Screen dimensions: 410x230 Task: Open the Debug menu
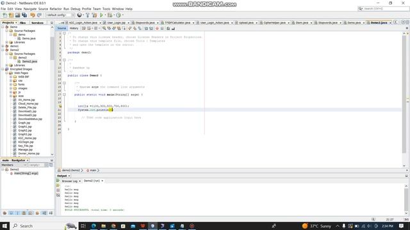[x=76, y=9]
